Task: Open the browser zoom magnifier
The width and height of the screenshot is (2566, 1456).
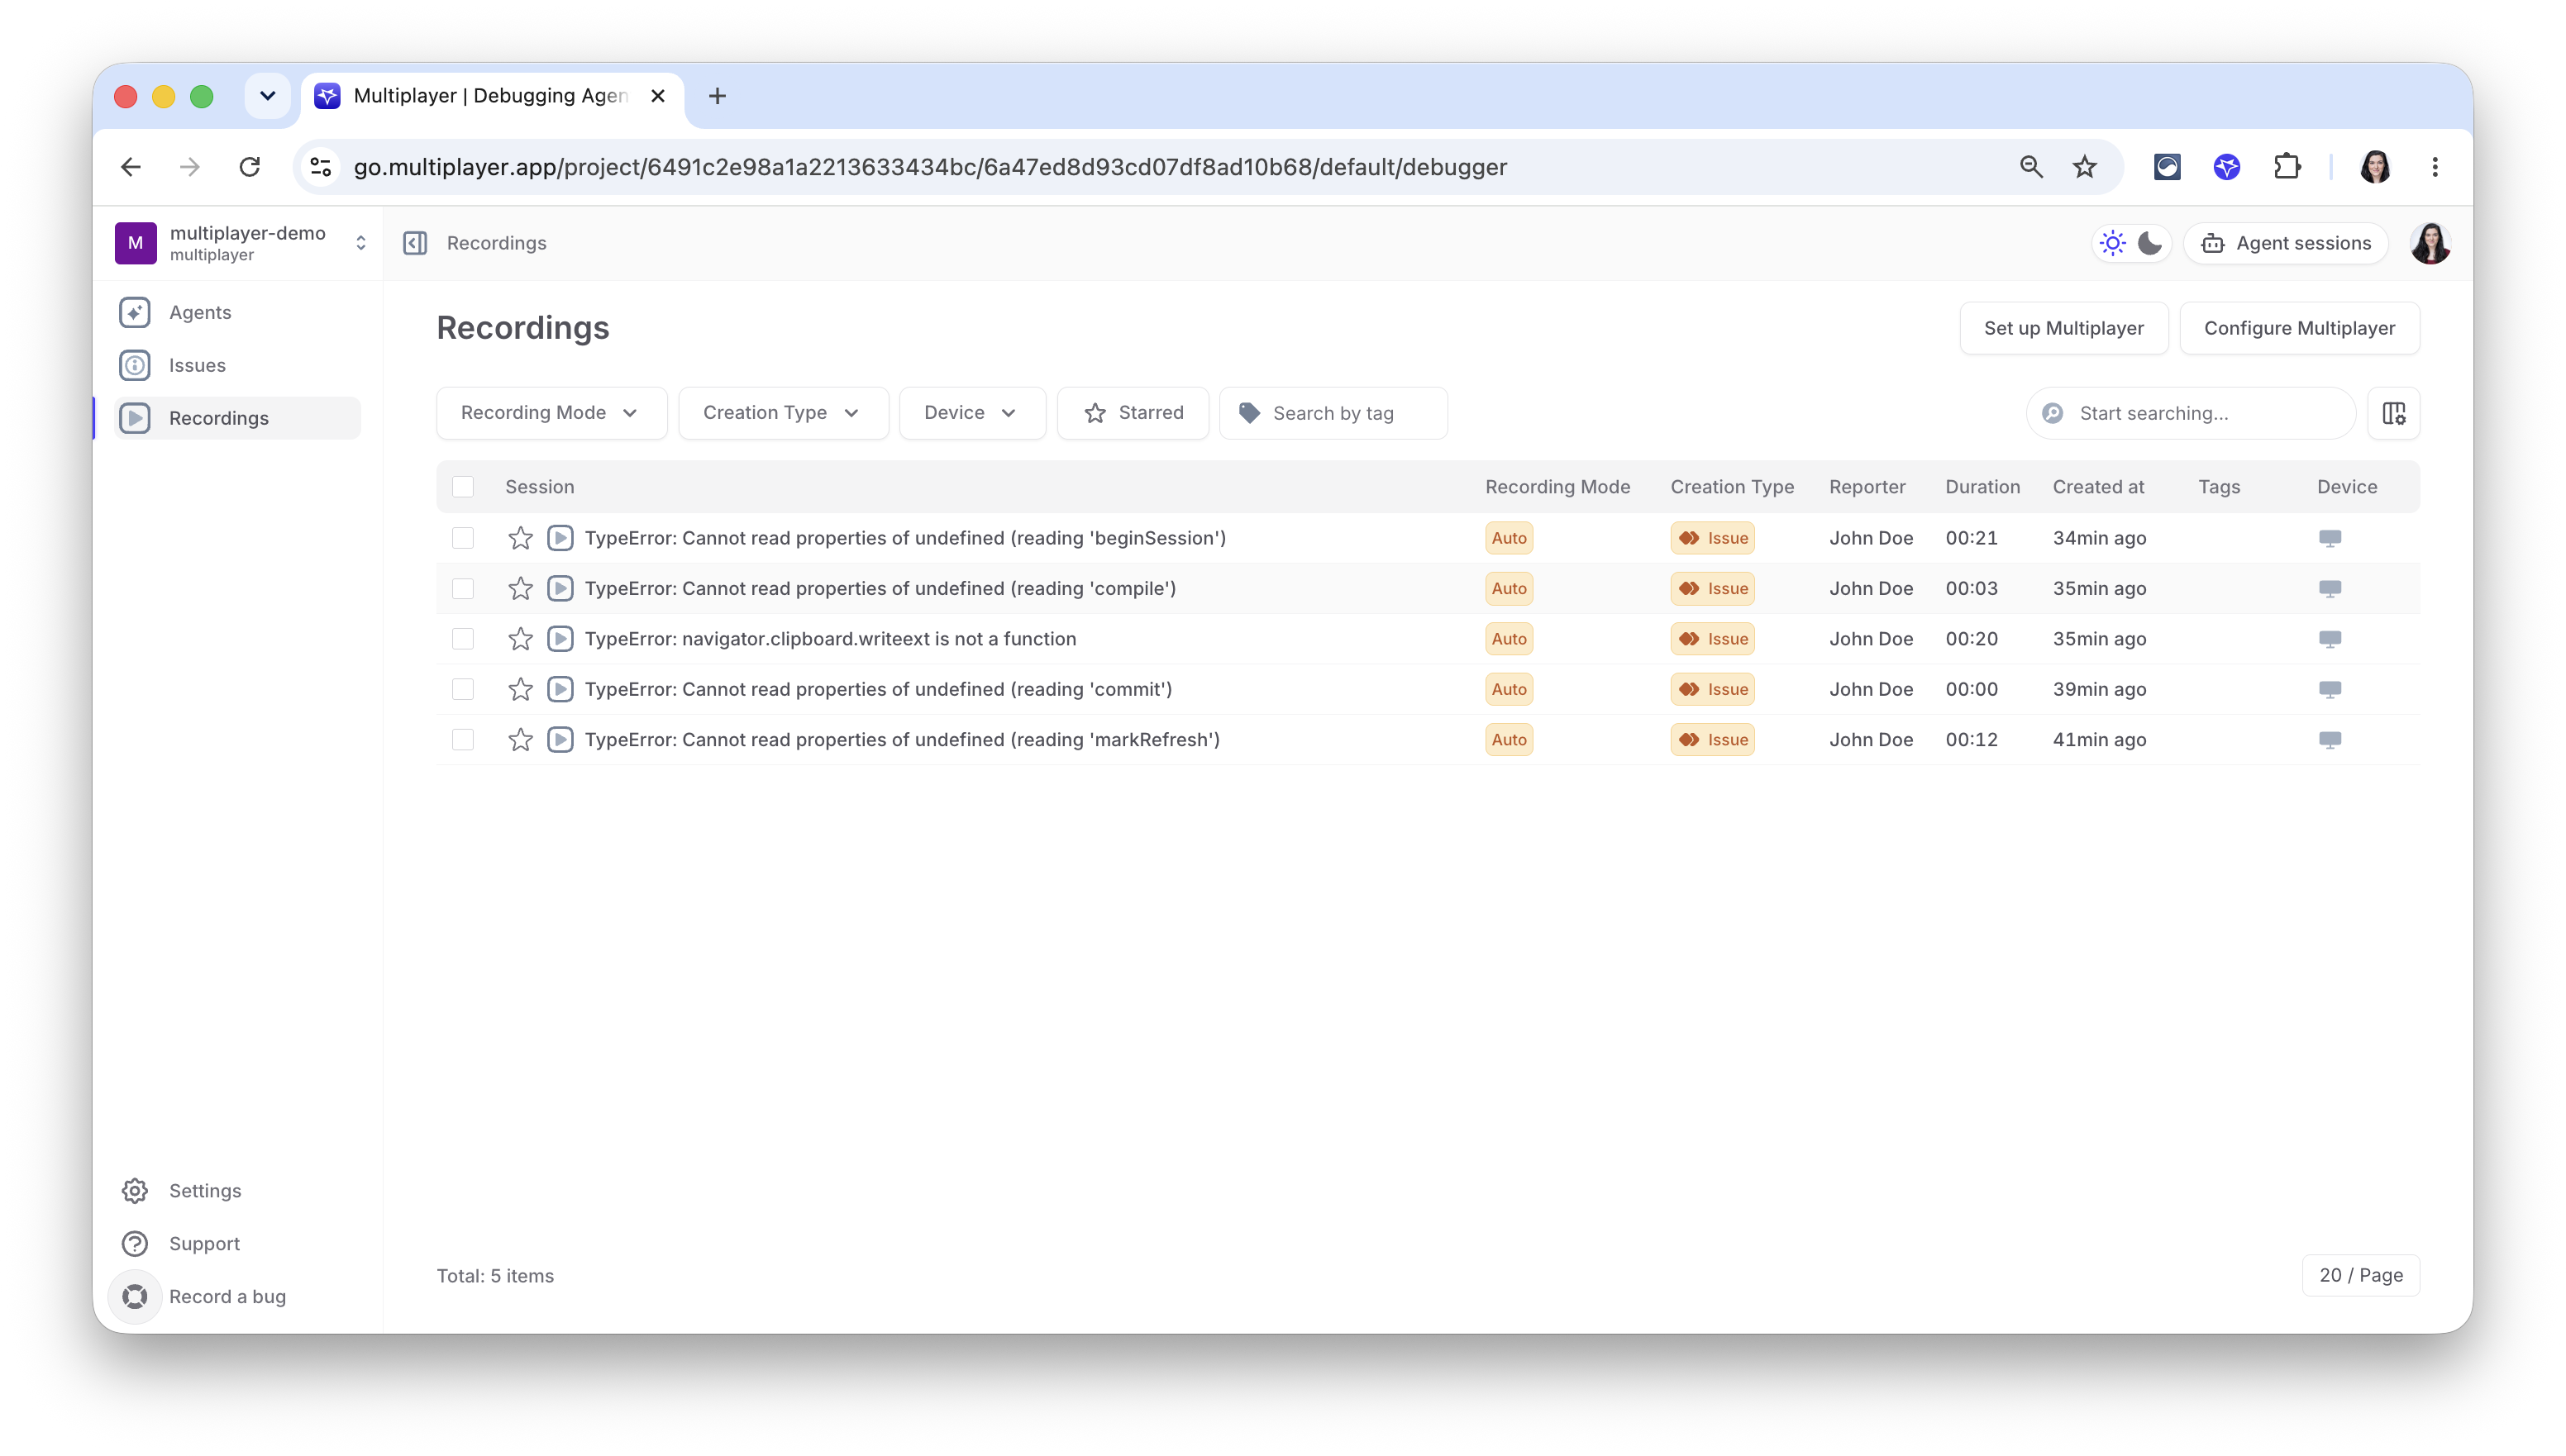Action: 2031,167
